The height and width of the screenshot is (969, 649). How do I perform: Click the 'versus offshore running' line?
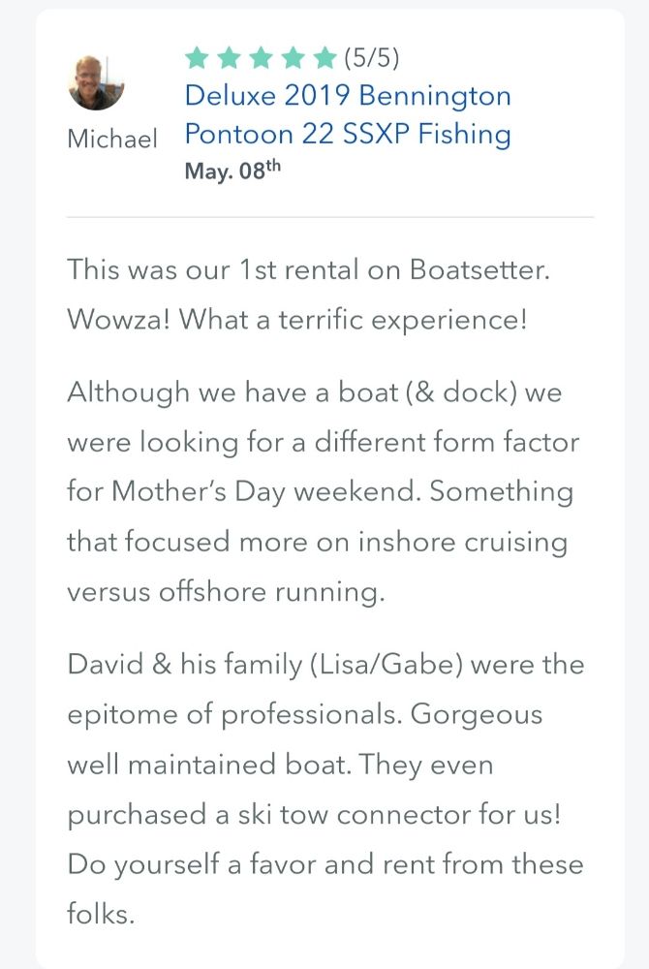(226, 591)
